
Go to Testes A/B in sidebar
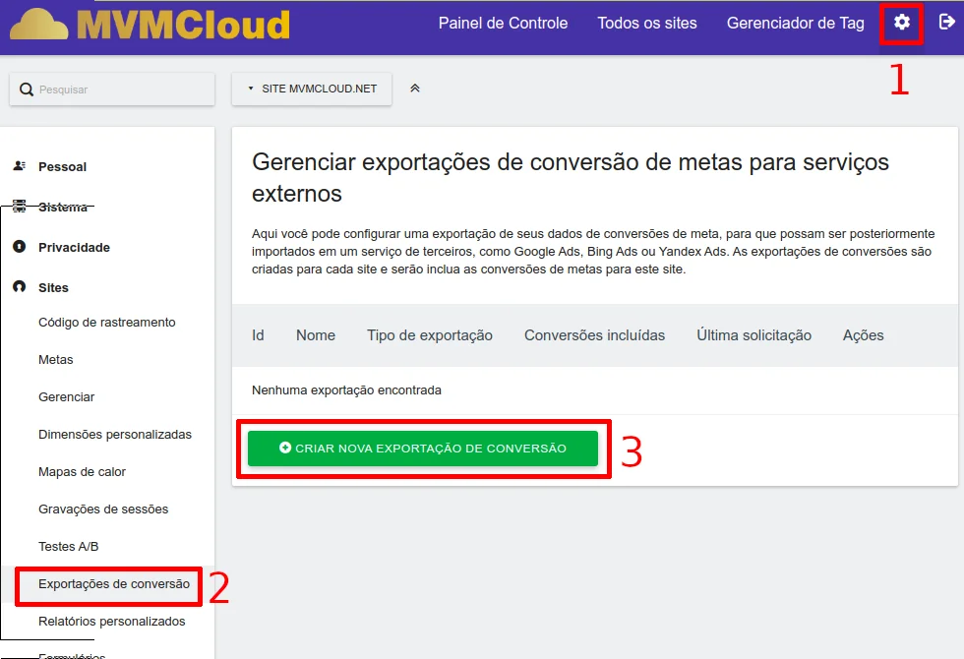point(68,547)
